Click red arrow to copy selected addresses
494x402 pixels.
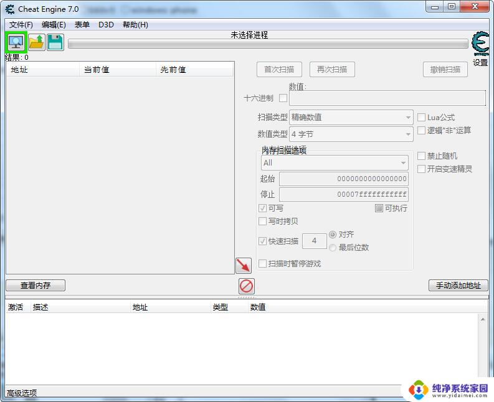click(x=244, y=265)
